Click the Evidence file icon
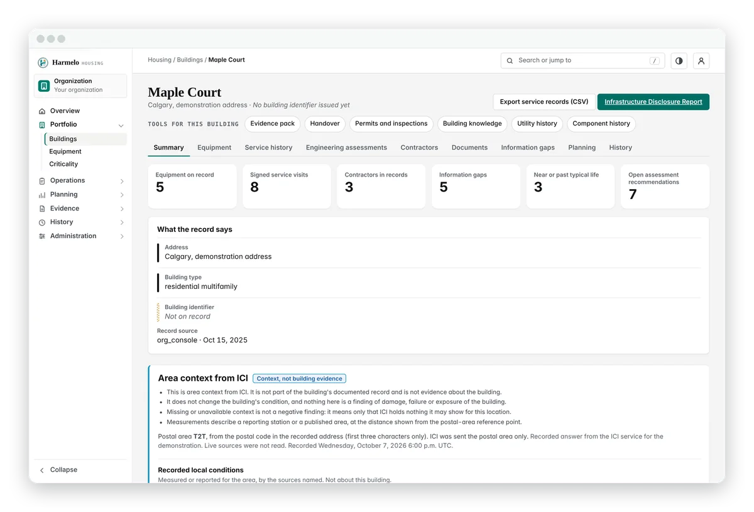 coord(42,209)
